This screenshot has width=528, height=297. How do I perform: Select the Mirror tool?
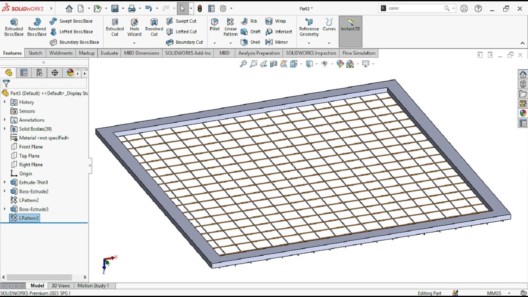[276, 42]
